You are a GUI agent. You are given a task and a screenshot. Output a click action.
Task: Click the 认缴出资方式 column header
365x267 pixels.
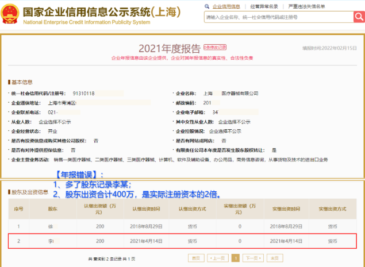(x=193, y=209)
